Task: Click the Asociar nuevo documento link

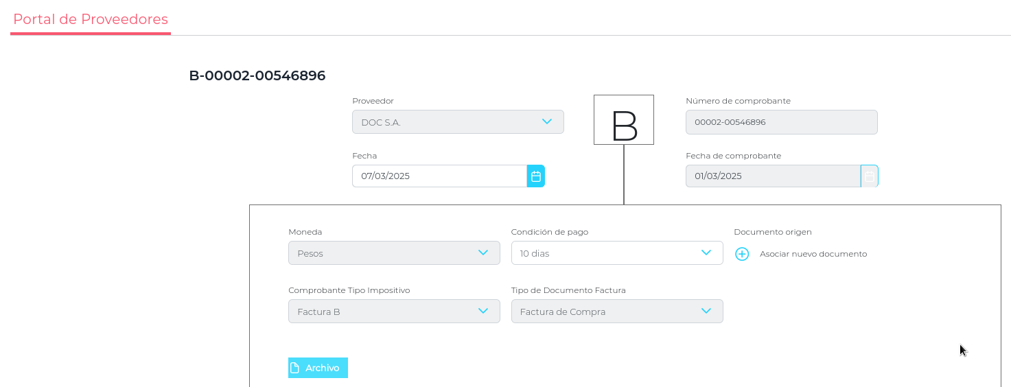Action: click(x=813, y=254)
